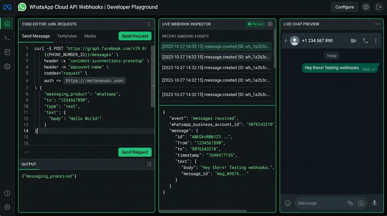Click Send Request above the Output panel

tap(135, 152)
